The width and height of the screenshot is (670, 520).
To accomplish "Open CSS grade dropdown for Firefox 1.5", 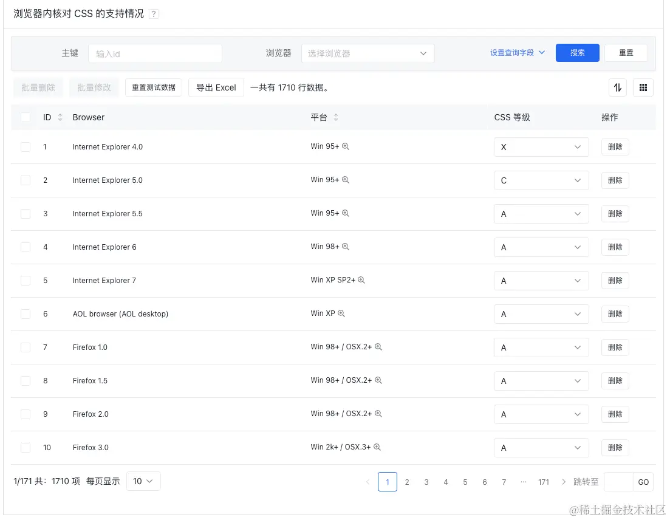I will pos(541,381).
